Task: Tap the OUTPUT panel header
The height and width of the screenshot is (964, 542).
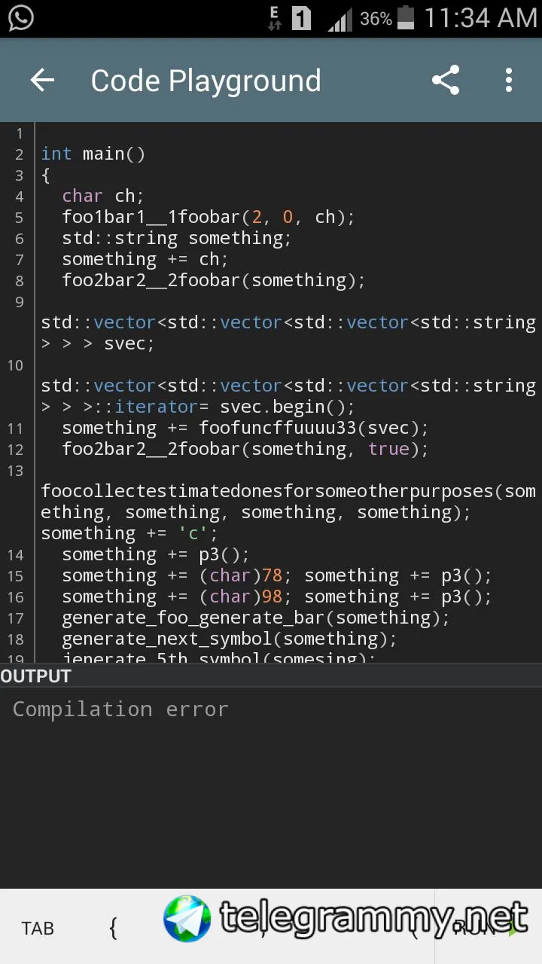Action: (x=36, y=676)
